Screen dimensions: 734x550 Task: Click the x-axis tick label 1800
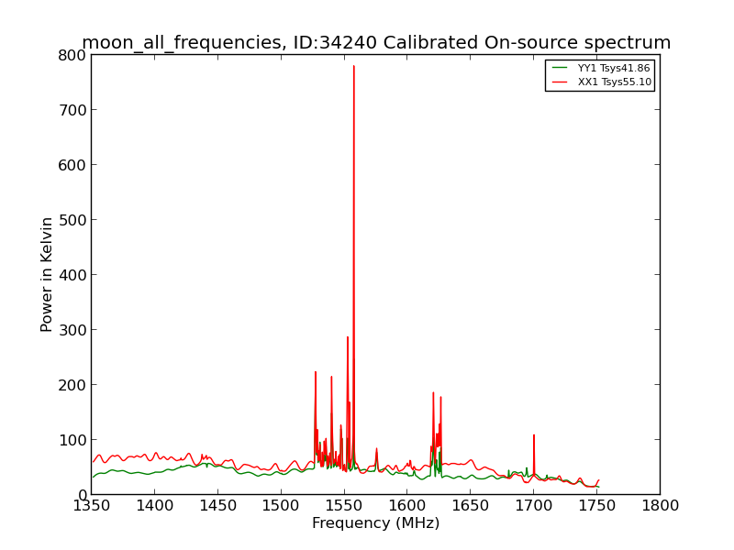pyautogui.click(x=660, y=506)
